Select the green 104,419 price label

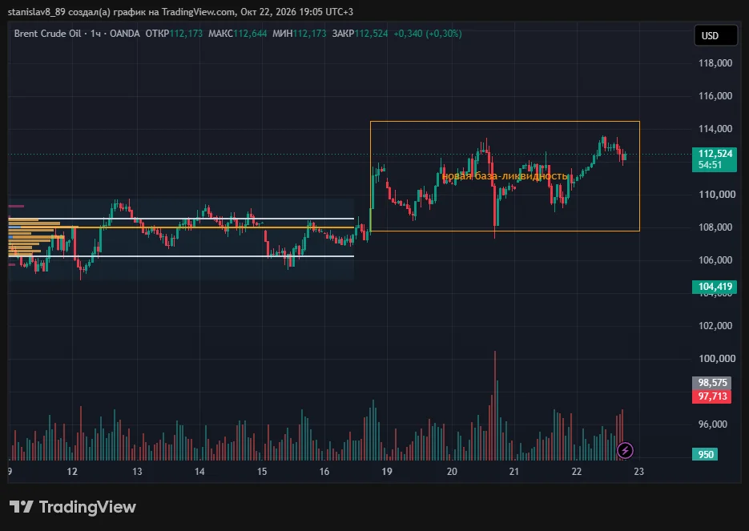point(714,287)
